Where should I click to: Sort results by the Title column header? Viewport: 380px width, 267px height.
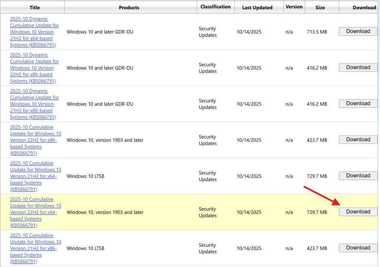pos(35,7)
